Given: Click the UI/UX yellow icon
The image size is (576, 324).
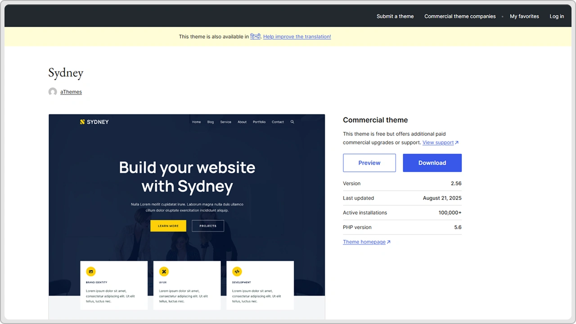Looking at the screenshot, I should 164,271.
